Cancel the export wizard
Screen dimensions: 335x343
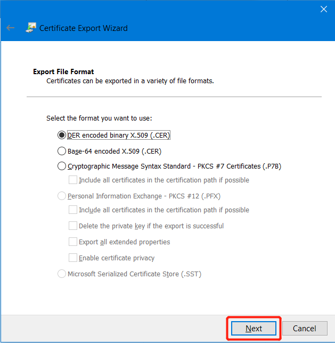(305, 328)
